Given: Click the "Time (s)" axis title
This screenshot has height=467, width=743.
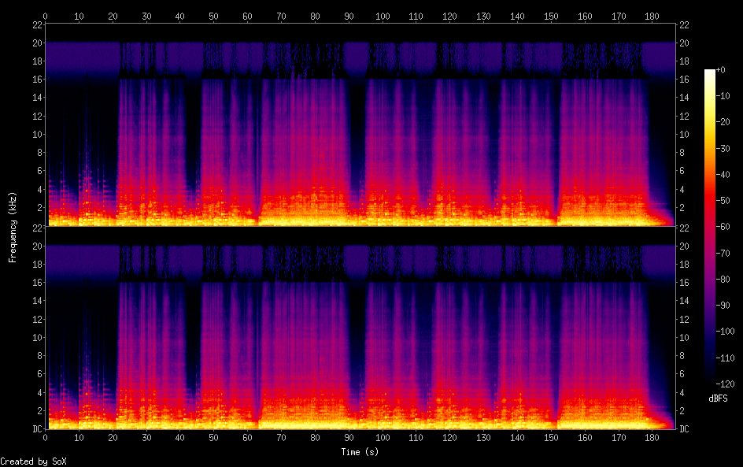Looking at the screenshot, I should click(x=360, y=452).
